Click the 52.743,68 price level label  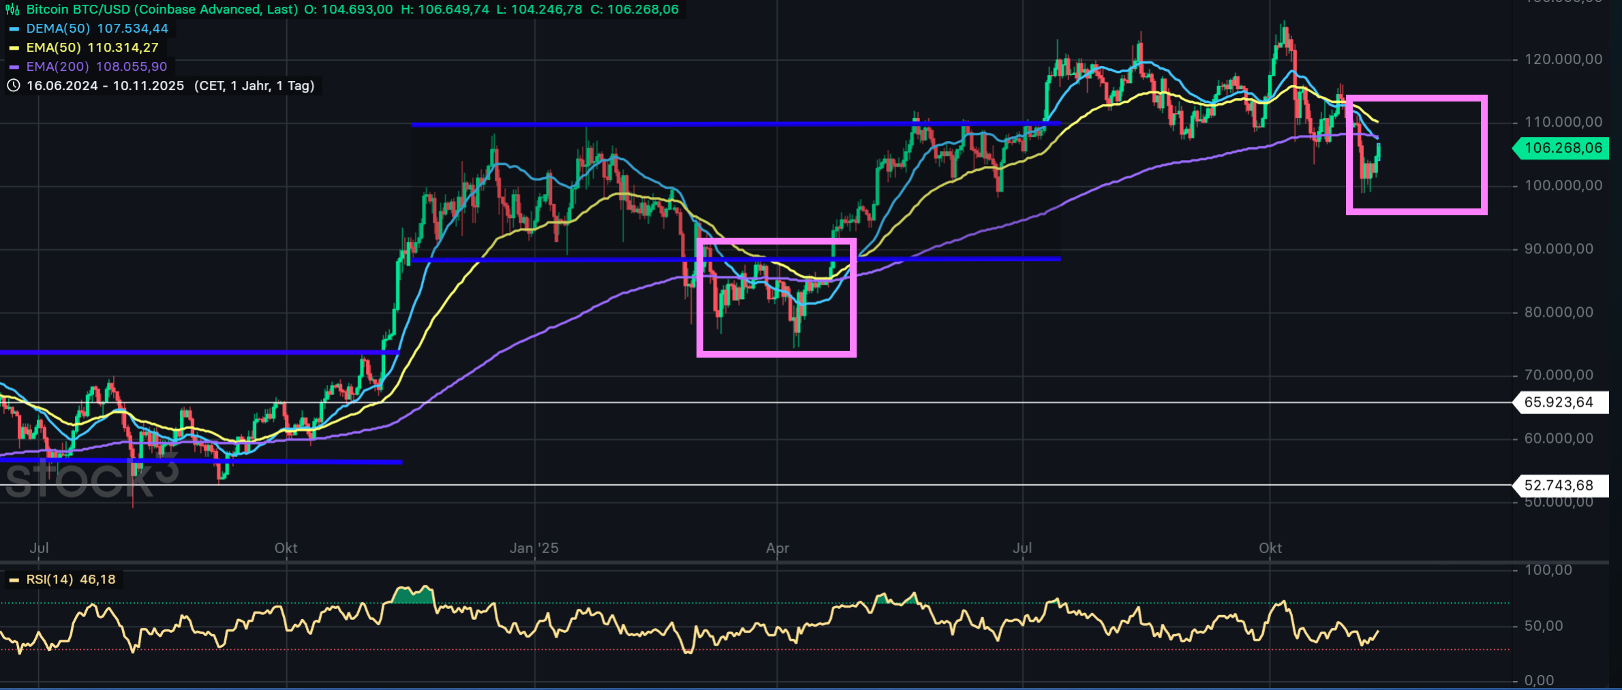1559,486
